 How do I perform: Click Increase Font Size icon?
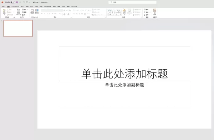pos(64,10)
